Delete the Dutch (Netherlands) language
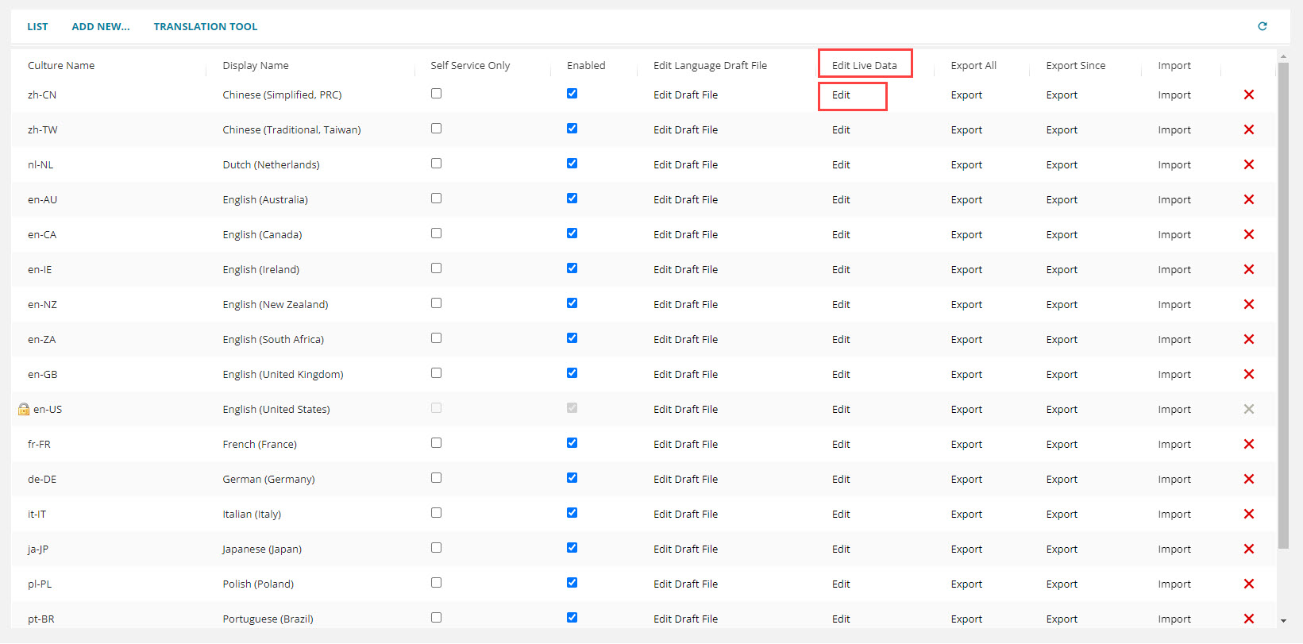The width and height of the screenshot is (1303, 644). pos(1248,164)
